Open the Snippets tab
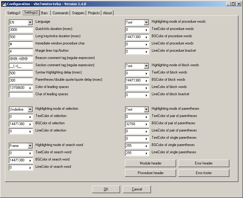243x198 pixels. click(x=78, y=13)
